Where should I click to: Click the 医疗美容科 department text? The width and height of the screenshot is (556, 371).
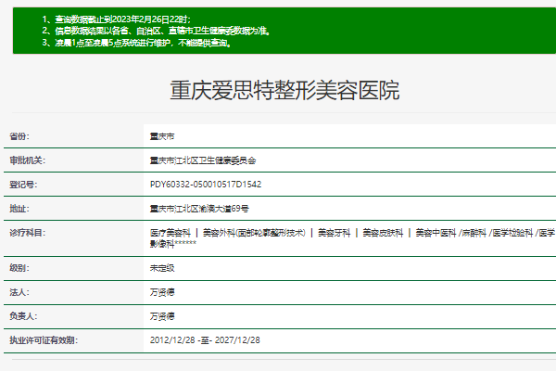pos(171,233)
